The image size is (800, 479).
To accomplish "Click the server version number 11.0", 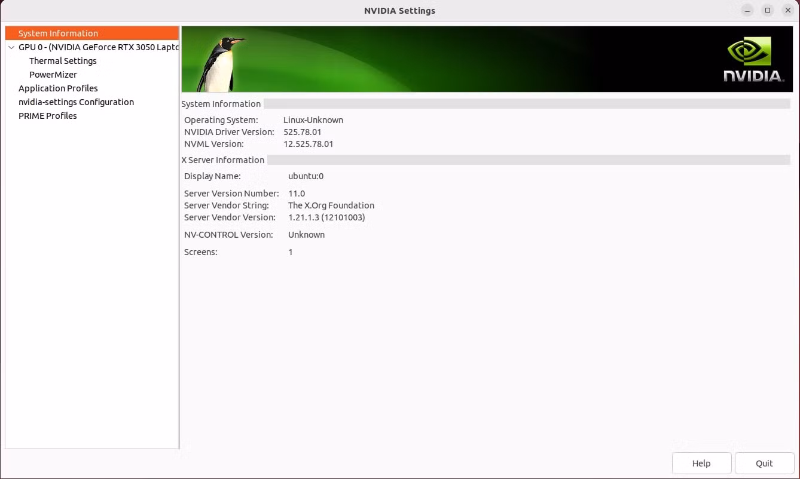I will 297,194.
